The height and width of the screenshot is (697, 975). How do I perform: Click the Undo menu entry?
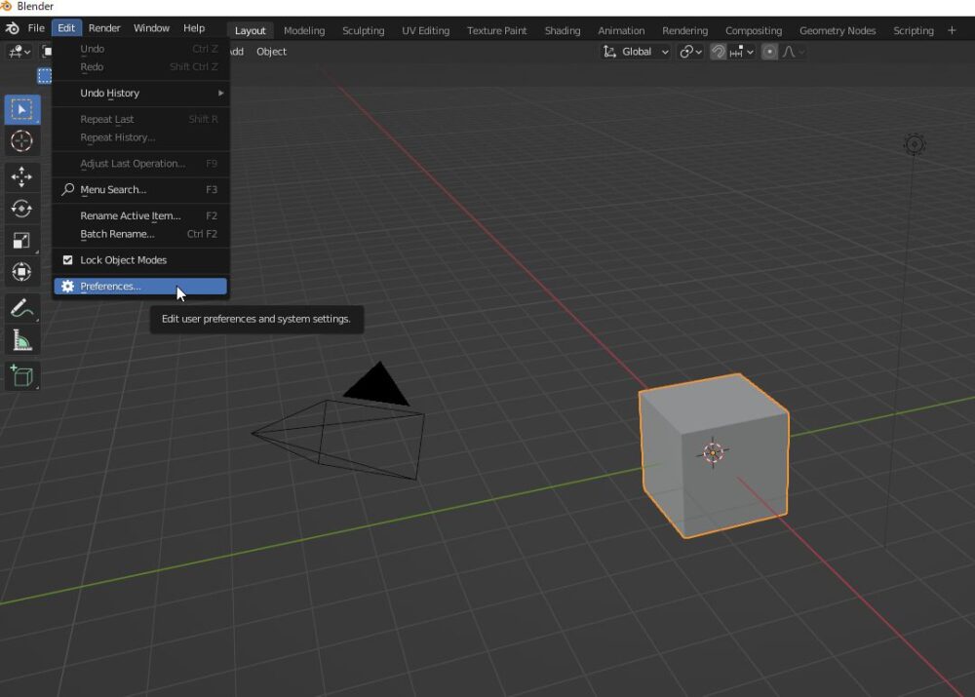coord(140,49)
